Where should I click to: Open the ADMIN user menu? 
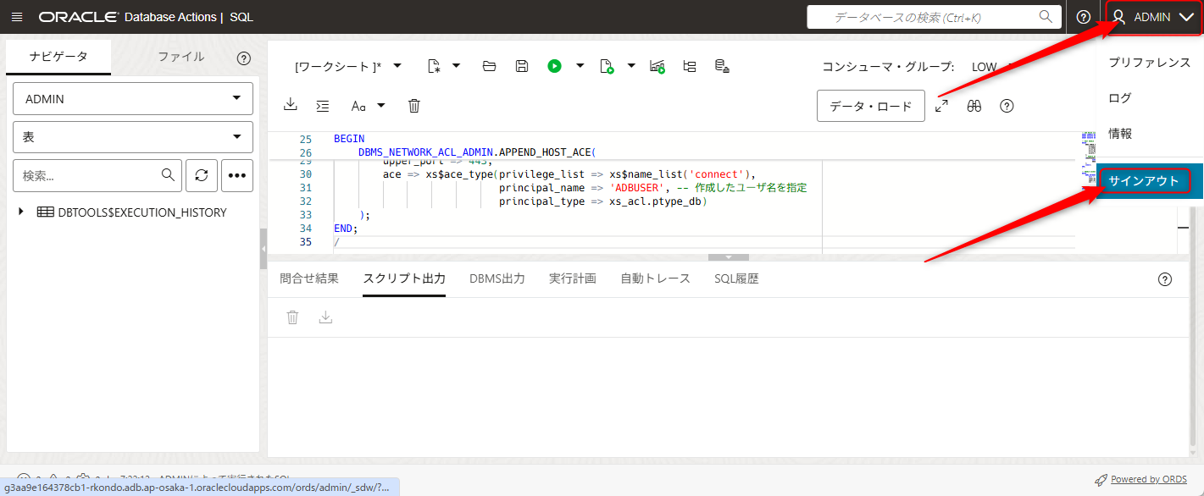click(x=1153, y=17)
